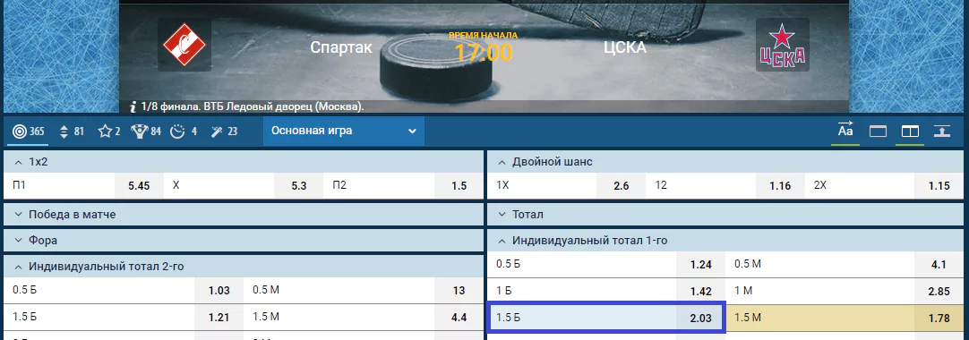Select the up-down arrows tab showing 81
Viewport: 969px width, 340px height.
click(72, 132)
